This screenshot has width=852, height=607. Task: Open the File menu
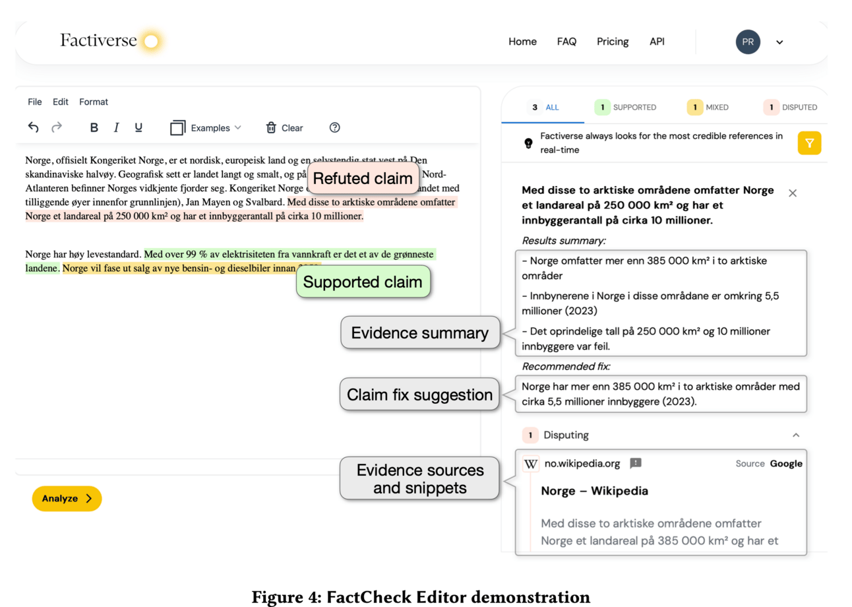(x=35, y=102)
